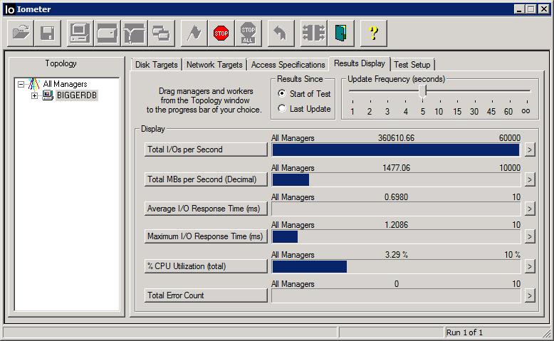Click the Run 1 of 1 status
The height and width of the screenshot is (341, 554).
464,332
